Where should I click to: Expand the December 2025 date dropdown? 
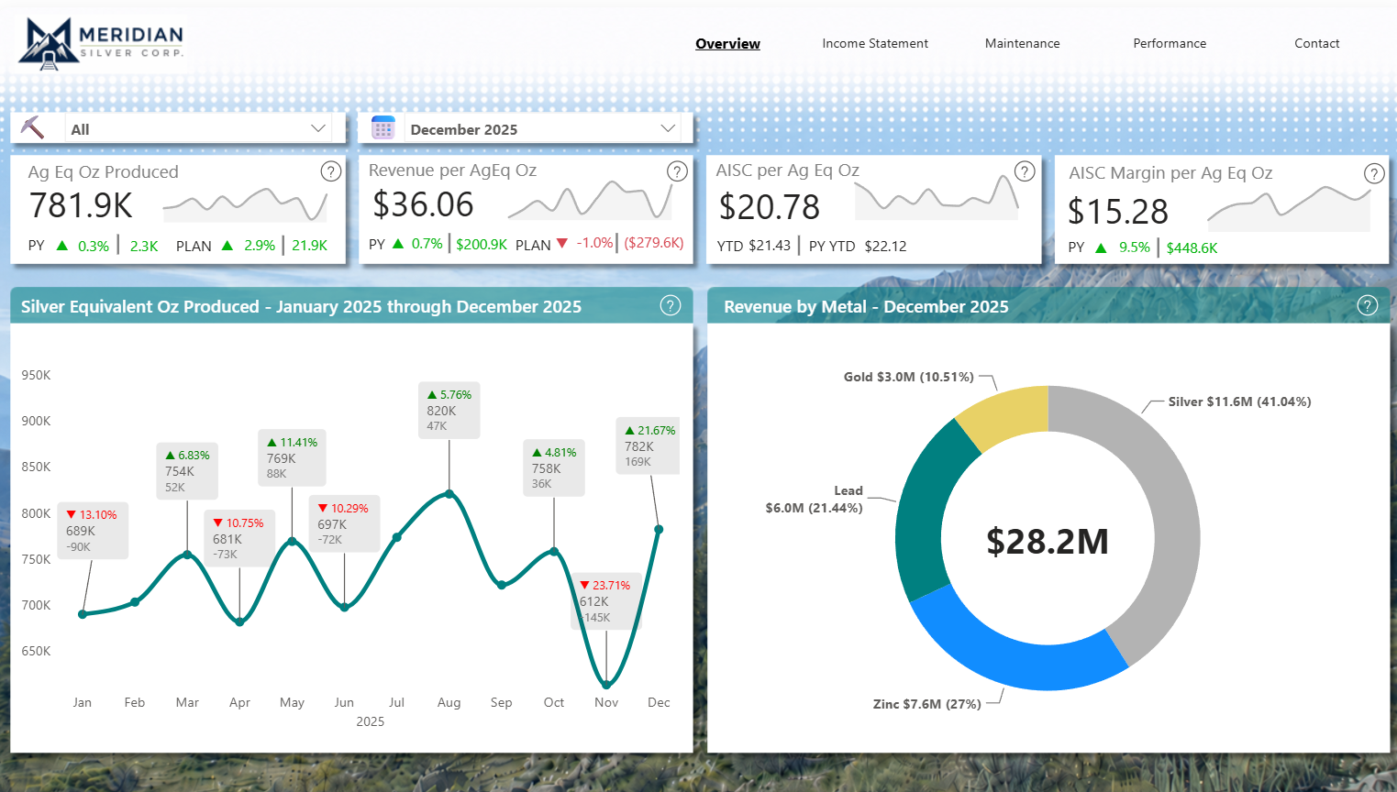click(x=668, y=128)
